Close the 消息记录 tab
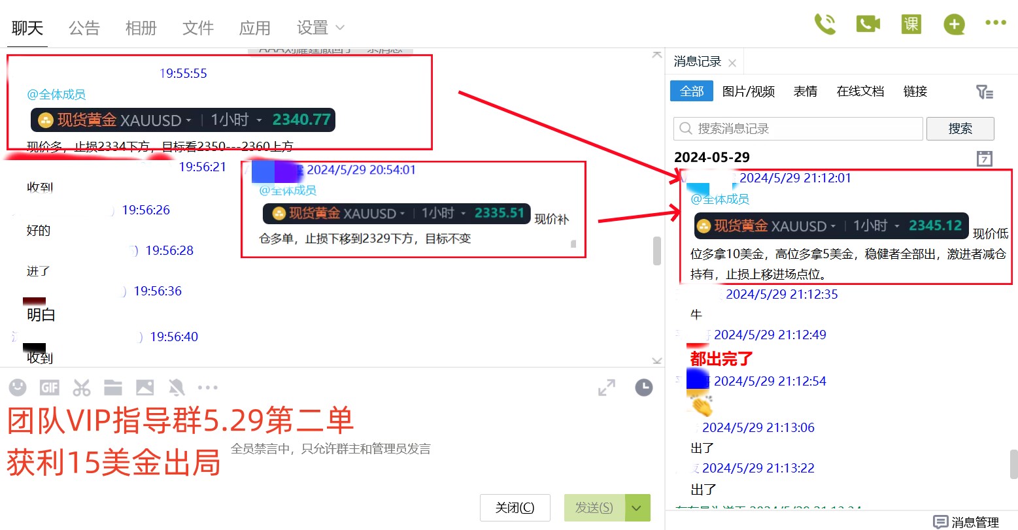Screen dimensions: 1018x530 pos(732,63)
